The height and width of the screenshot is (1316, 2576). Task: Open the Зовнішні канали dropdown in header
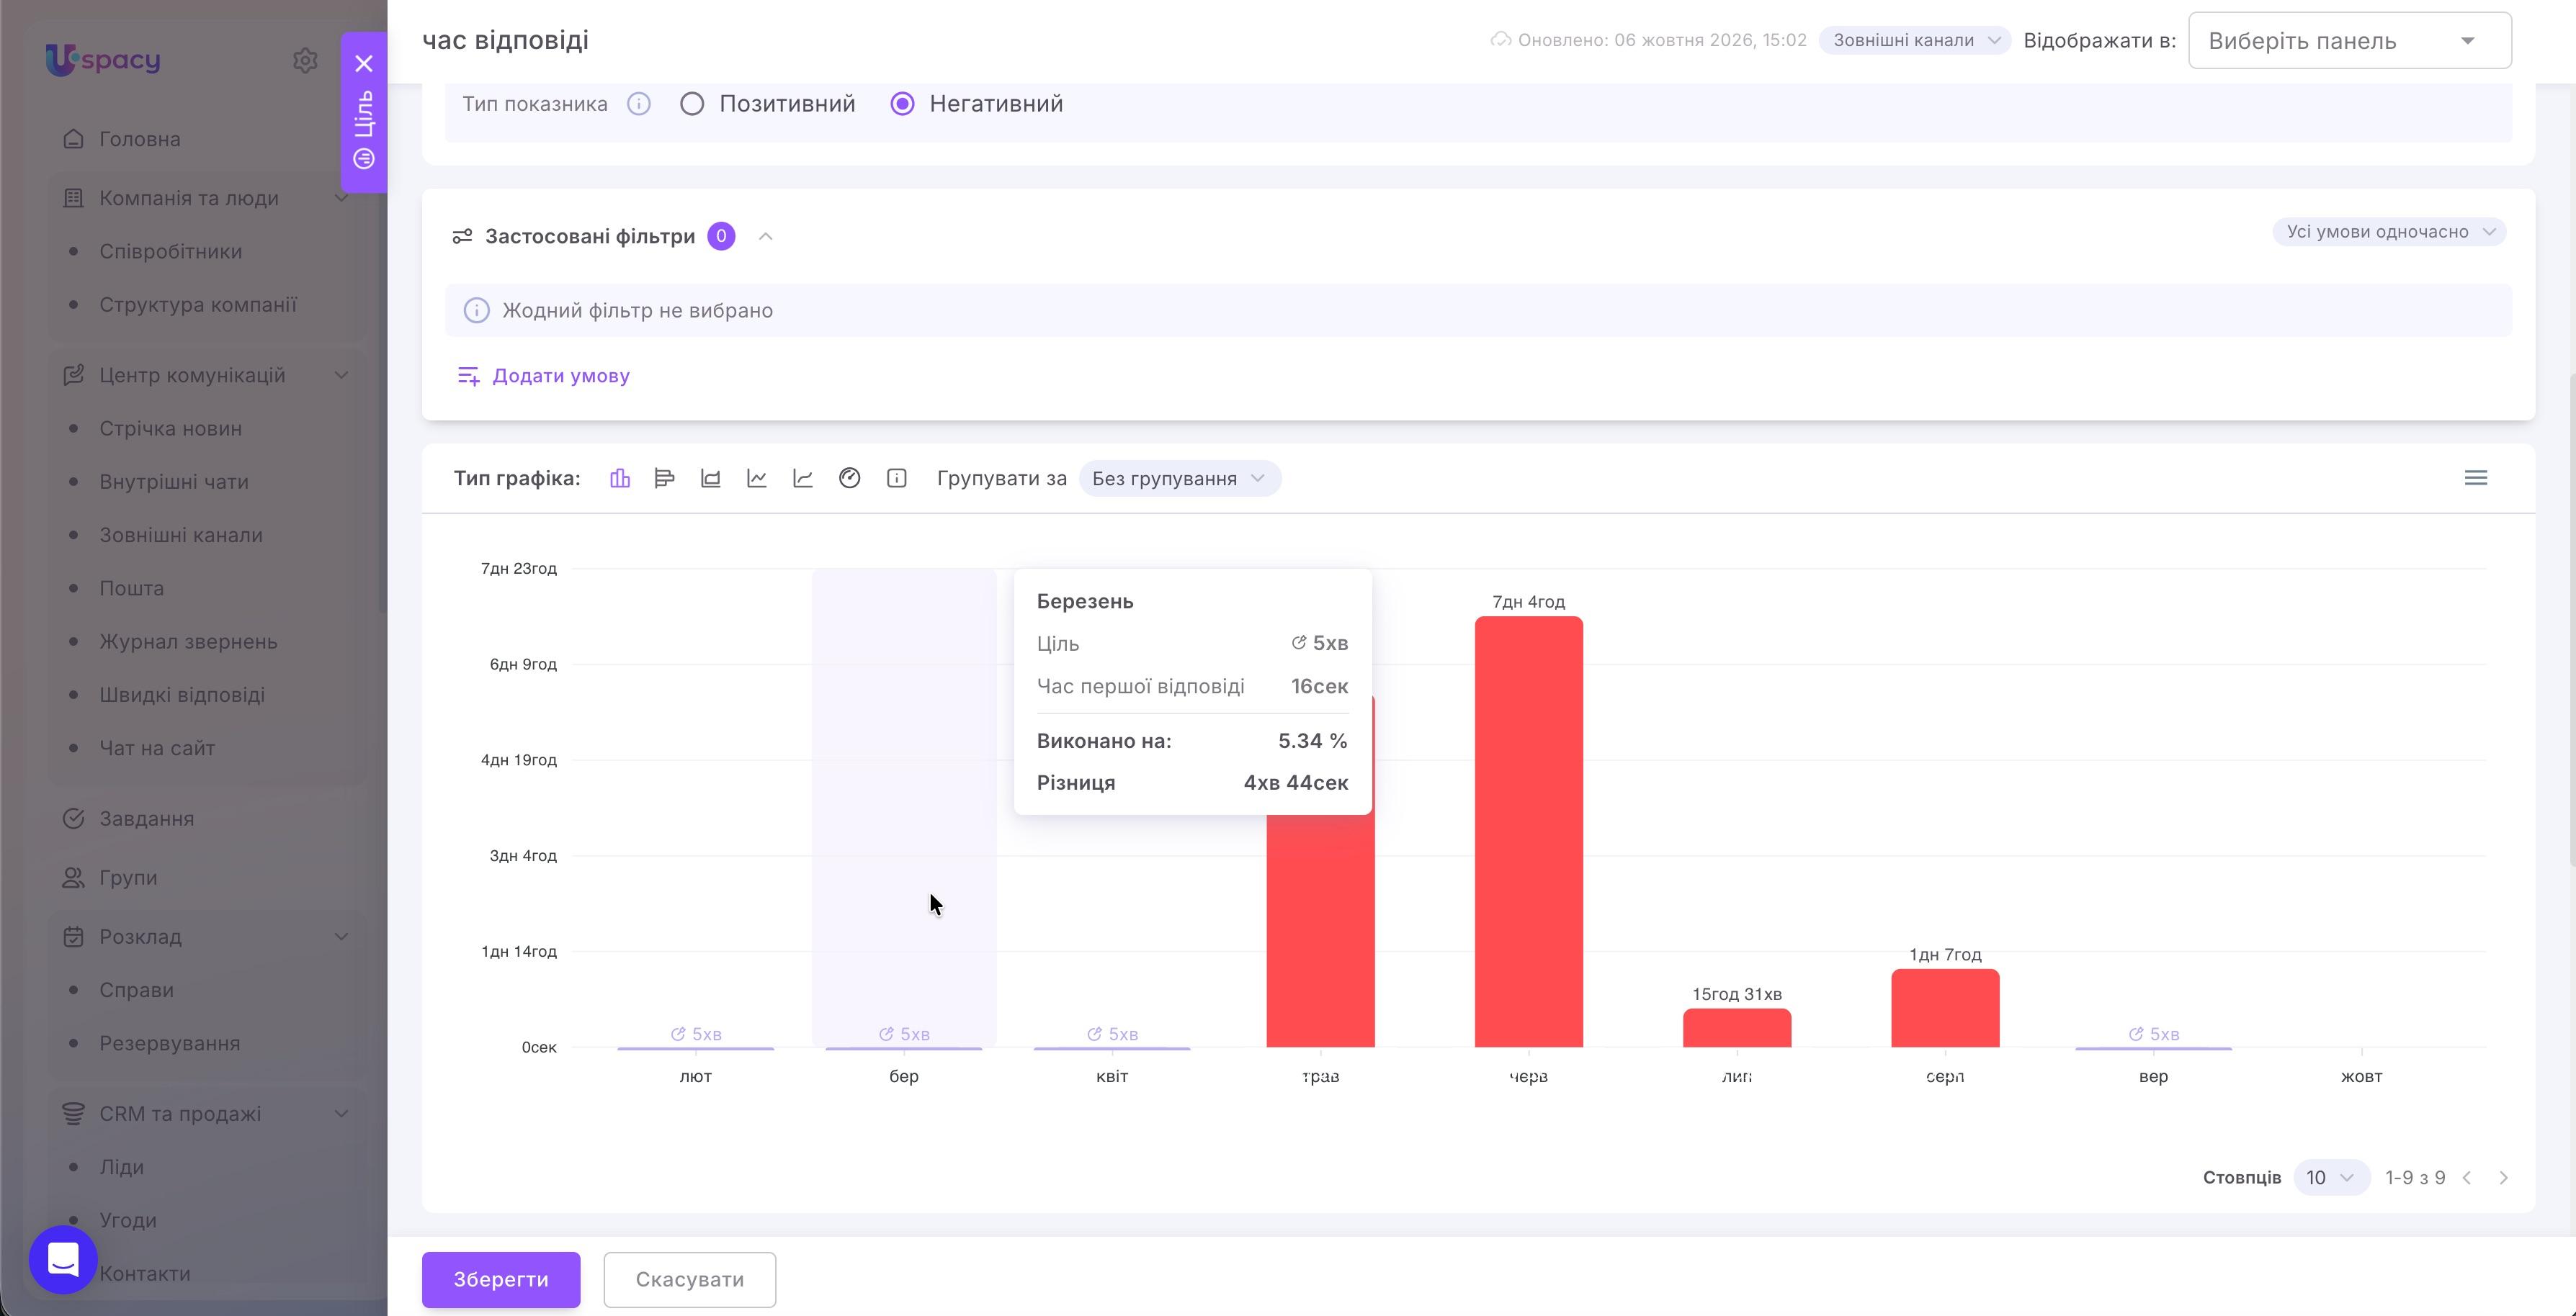1914,41
